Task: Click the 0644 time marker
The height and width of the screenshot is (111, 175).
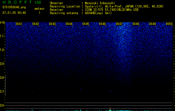Action: click(x=69, y=24)
